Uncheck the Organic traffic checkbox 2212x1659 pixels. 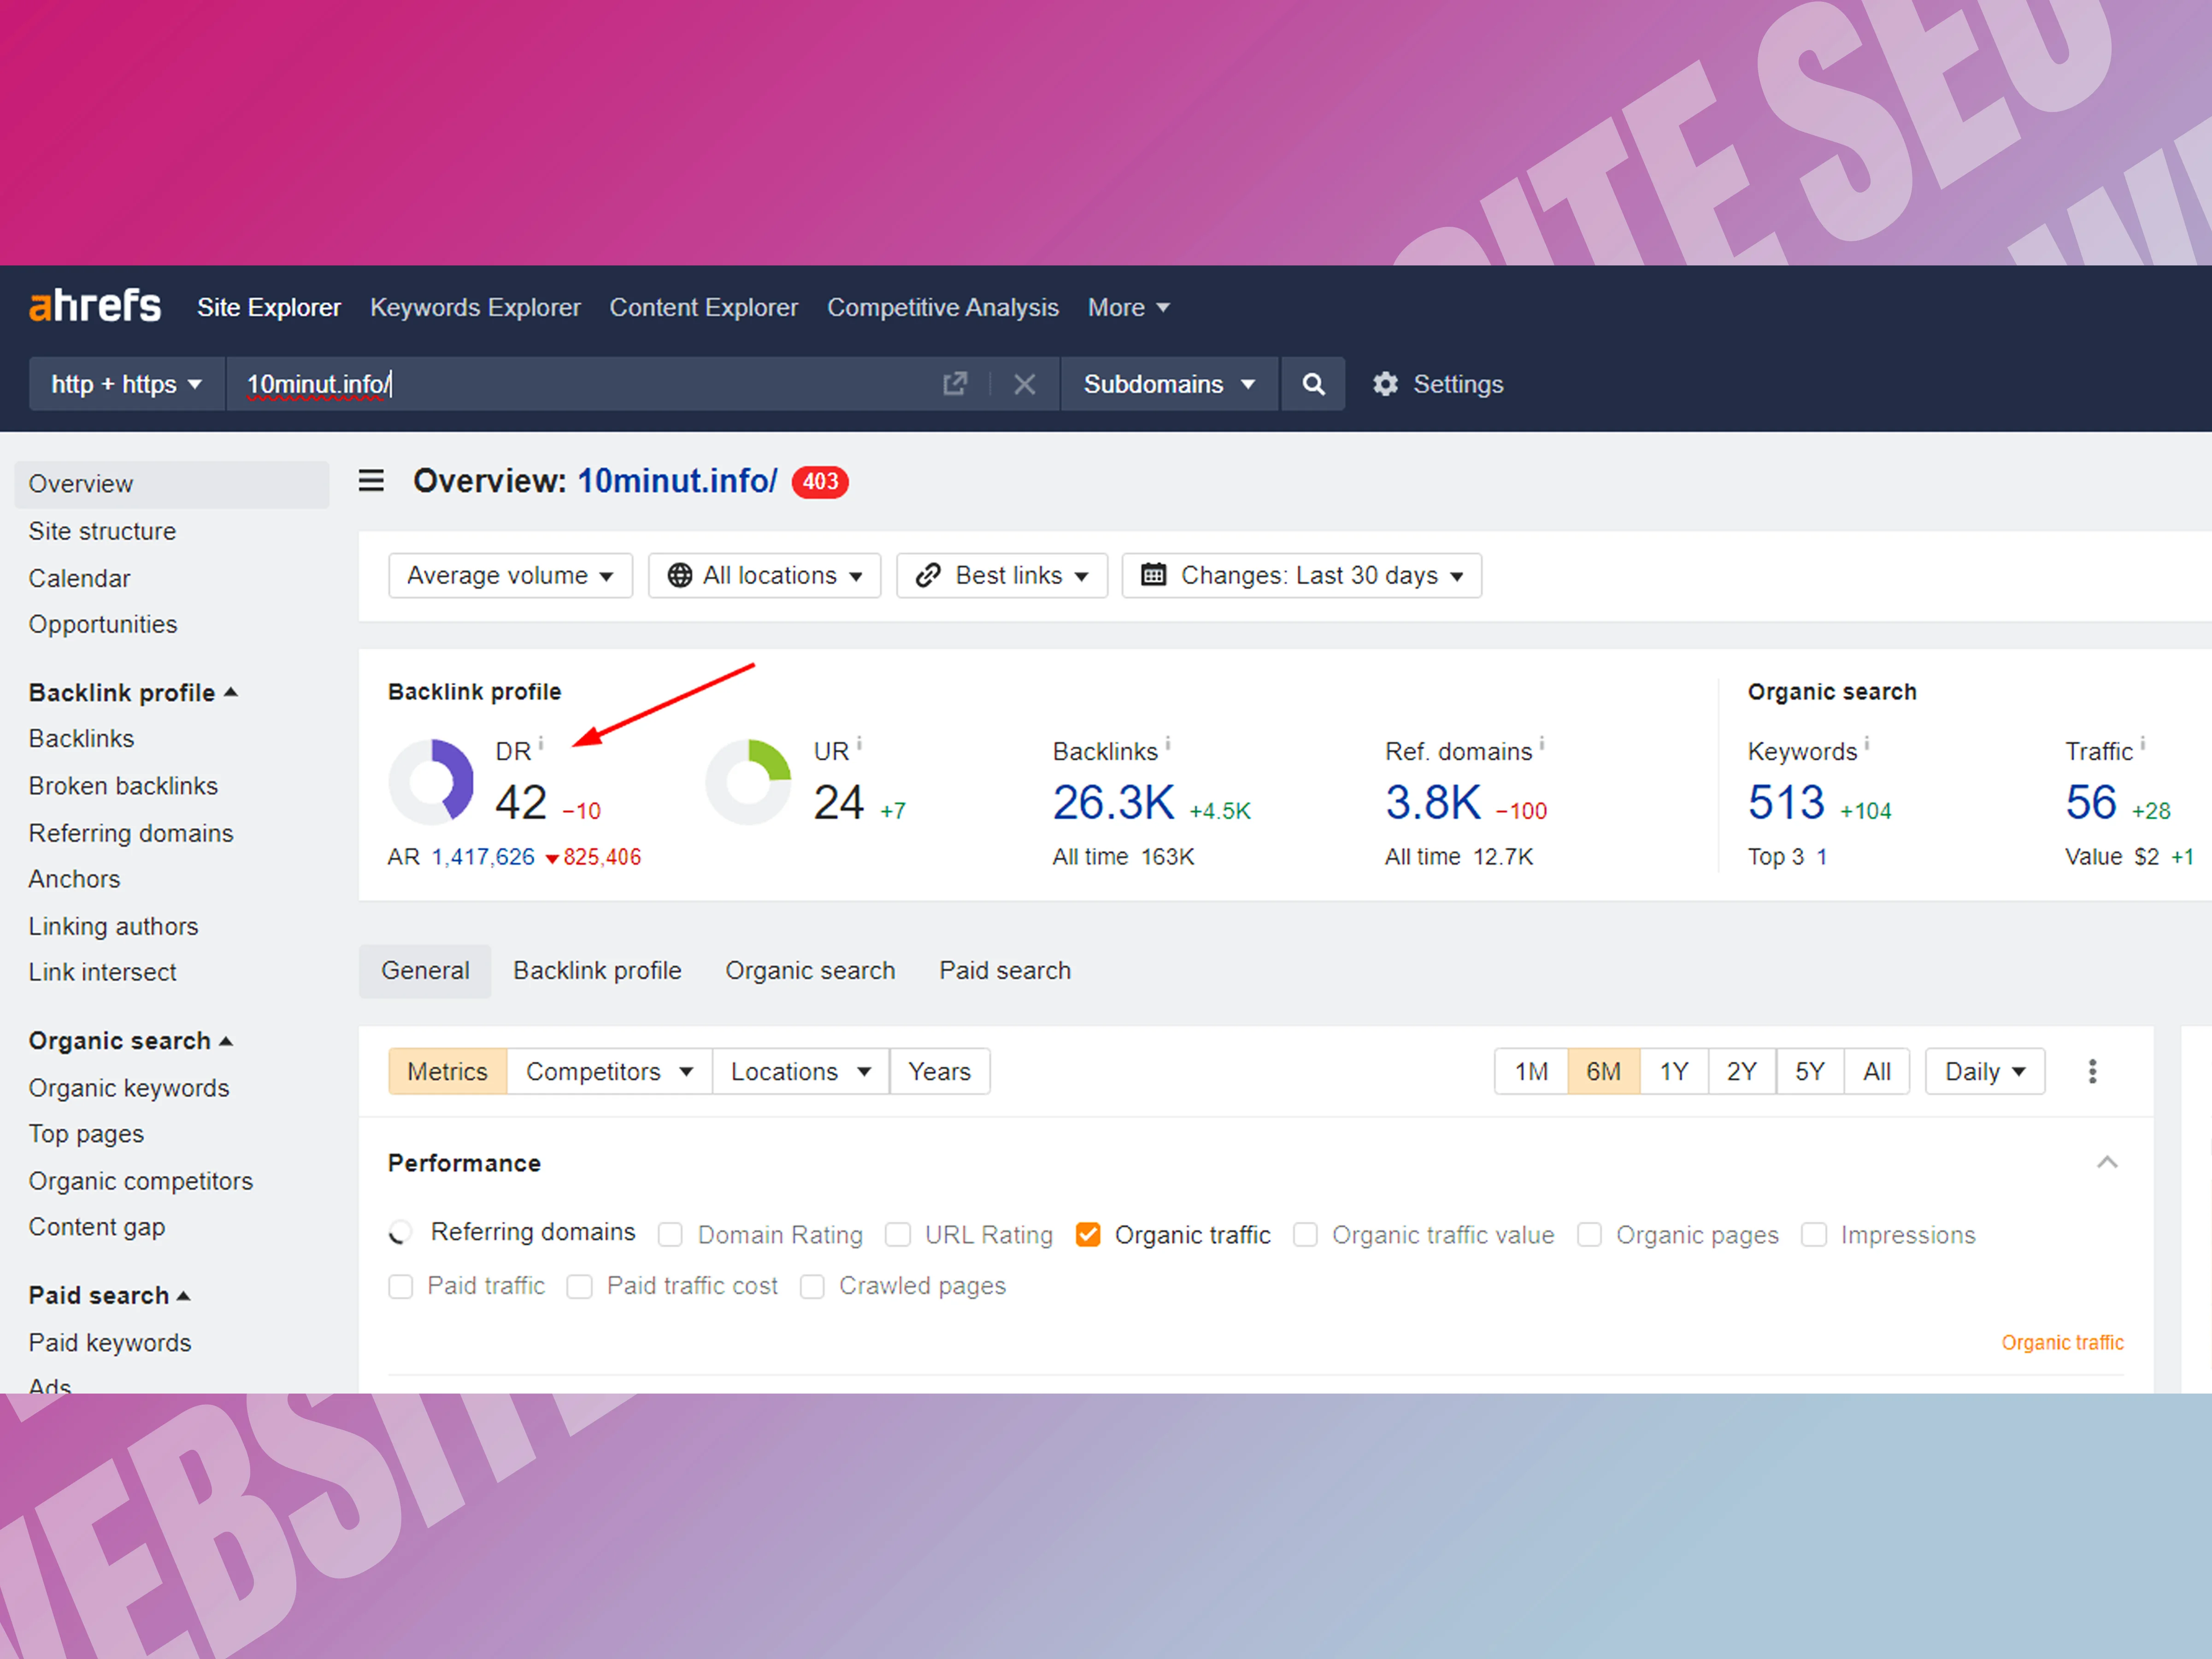point(1088,1235)
